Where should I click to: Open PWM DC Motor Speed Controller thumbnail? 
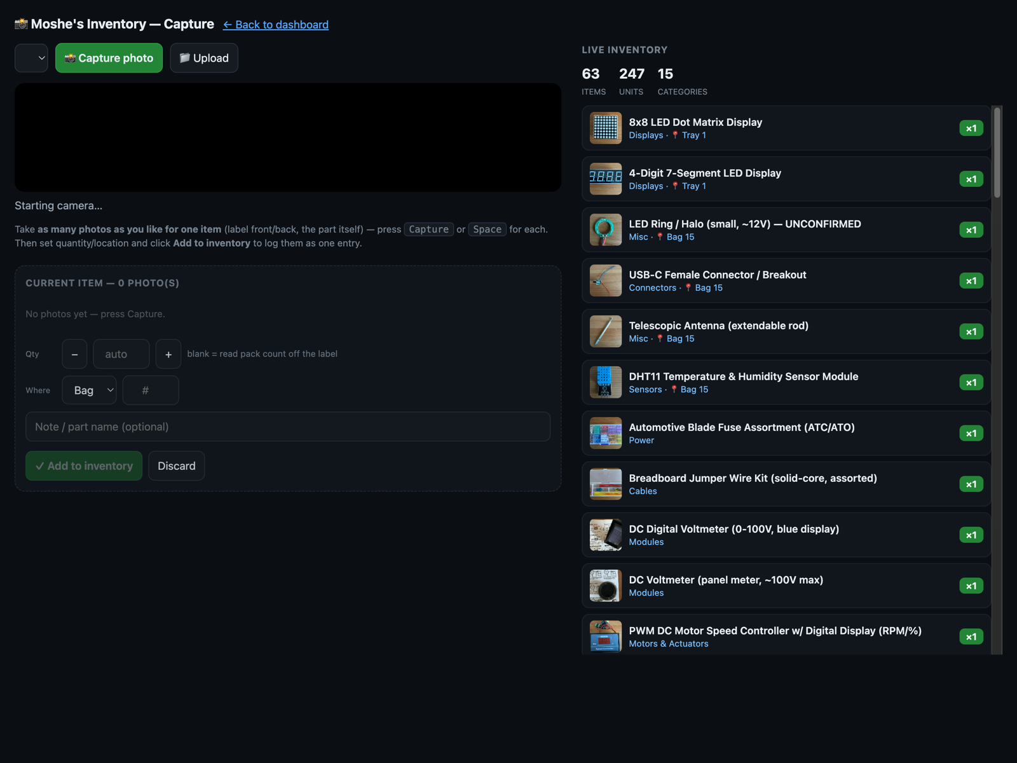(x=606, y=636)
